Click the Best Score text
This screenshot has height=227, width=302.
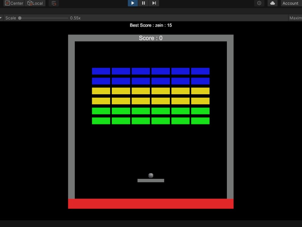click(151, 25)
